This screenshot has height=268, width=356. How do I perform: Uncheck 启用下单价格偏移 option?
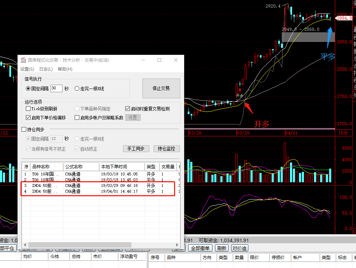pos(46,118)
